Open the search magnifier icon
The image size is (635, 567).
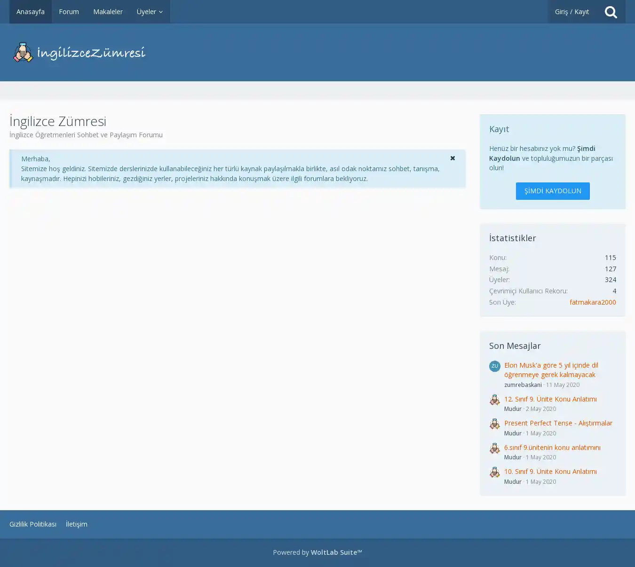(x=611, y=12)
